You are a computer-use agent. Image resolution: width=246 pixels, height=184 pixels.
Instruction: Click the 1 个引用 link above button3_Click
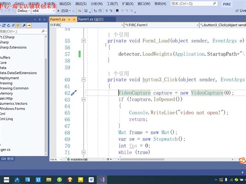118,74
